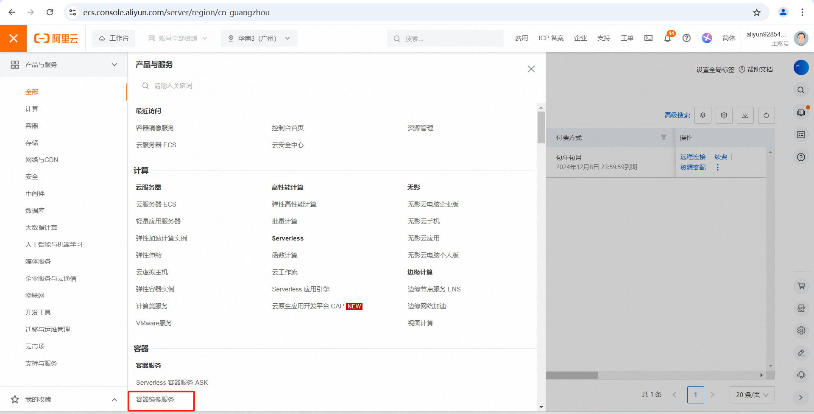Click 设置全局标签 link

pos(715,70)
